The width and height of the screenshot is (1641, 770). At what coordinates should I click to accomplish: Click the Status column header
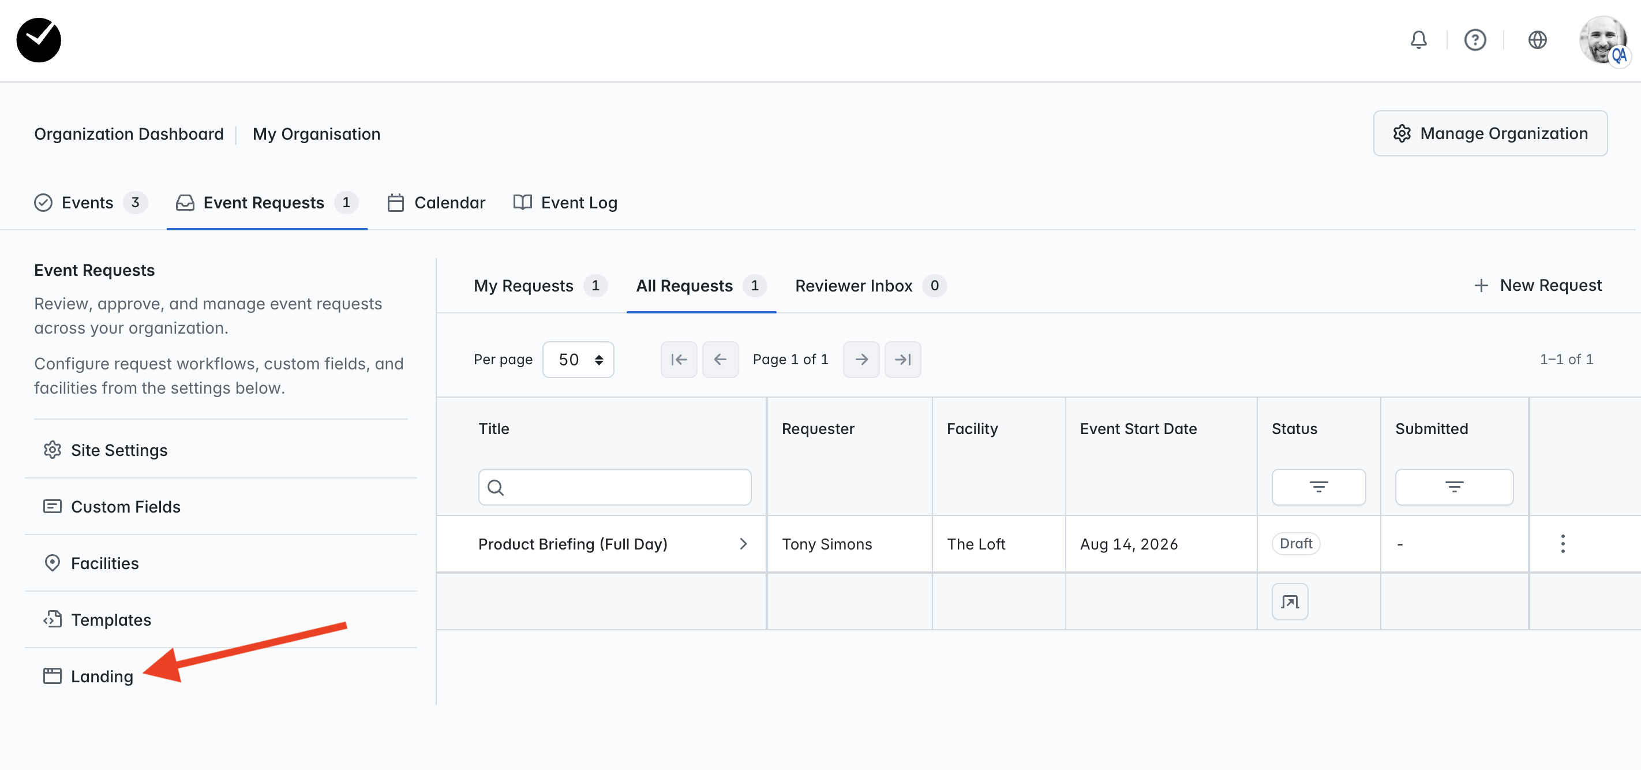click(x=1294, y=429)
